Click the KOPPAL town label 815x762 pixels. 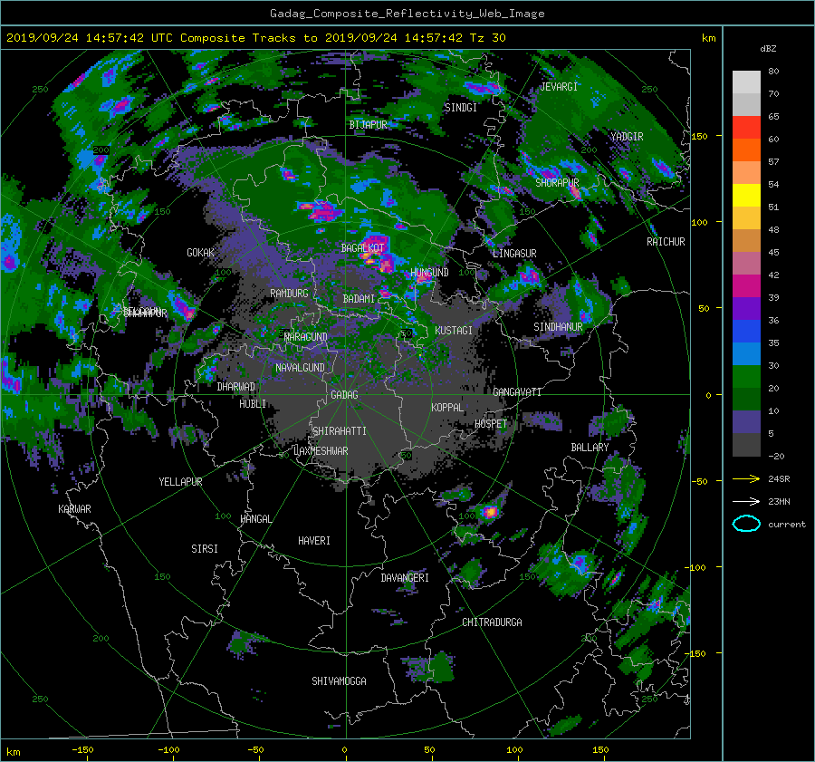447,408
